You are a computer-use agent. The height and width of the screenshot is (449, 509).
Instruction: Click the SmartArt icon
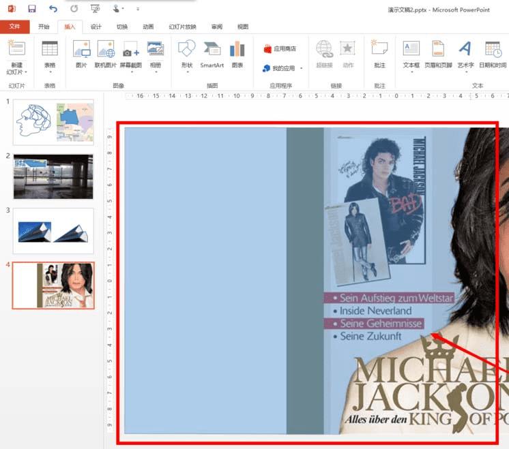click(x=212, y=54)
